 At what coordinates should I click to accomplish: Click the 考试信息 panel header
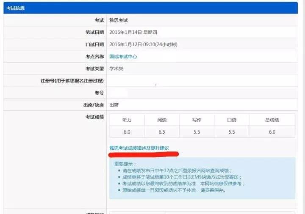click(x=15, y=8)
